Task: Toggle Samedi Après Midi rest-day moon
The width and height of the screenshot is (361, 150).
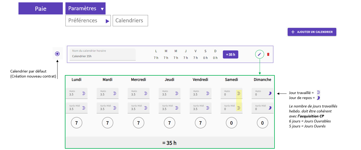Action: (x=239, y=108)
